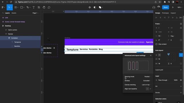The image size is (184, 103).
Task: Switch to the Assets tab
Action: pyautogui.click(x=14, y=13)
